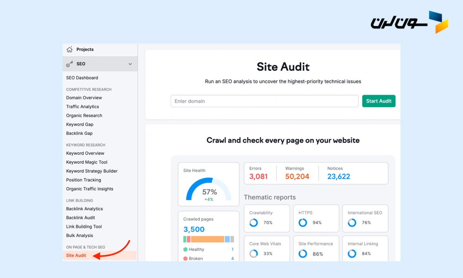Screen dimensions: 463x278
Task: Open the Warnings count 50,204
Action: [297, 177]
